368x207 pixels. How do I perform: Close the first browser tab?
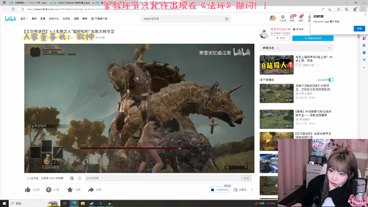coord(50,3)
